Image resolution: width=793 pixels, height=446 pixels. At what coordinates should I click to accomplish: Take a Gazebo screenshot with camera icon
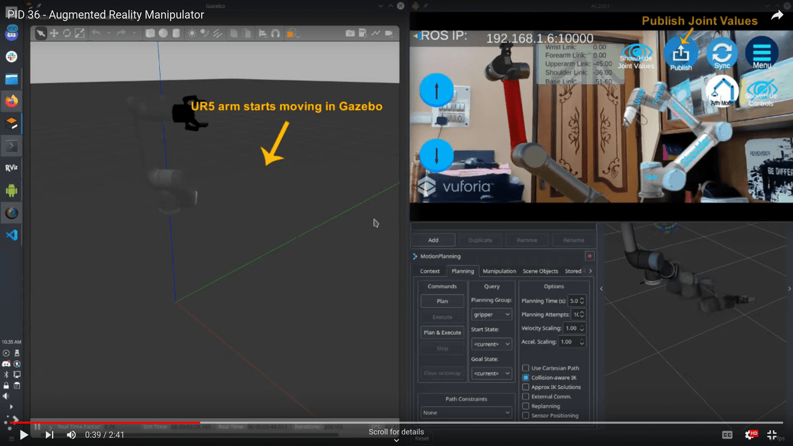pos(350,34)
